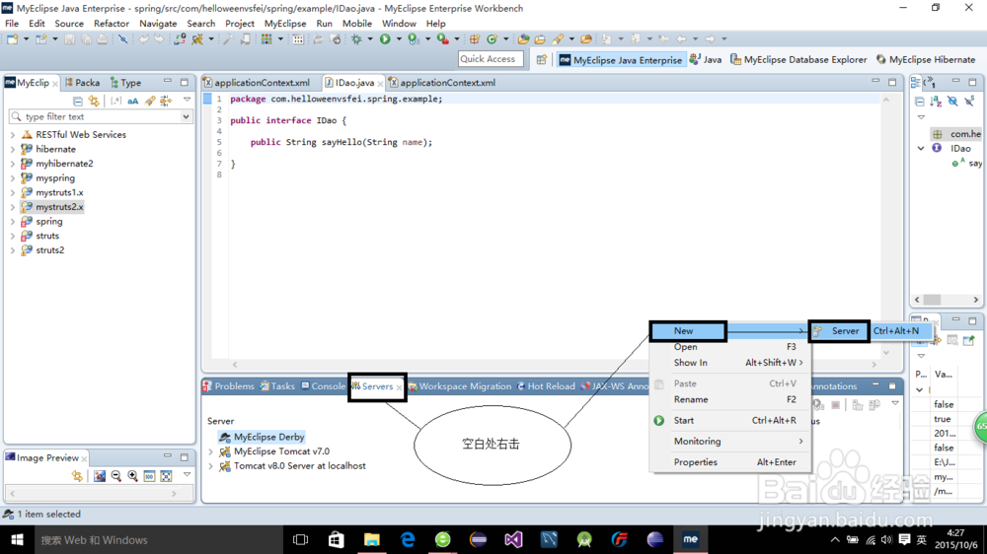
Task: Click the New wizard toolbar icon
Action: pyautogui.click(x=12, y=39)
